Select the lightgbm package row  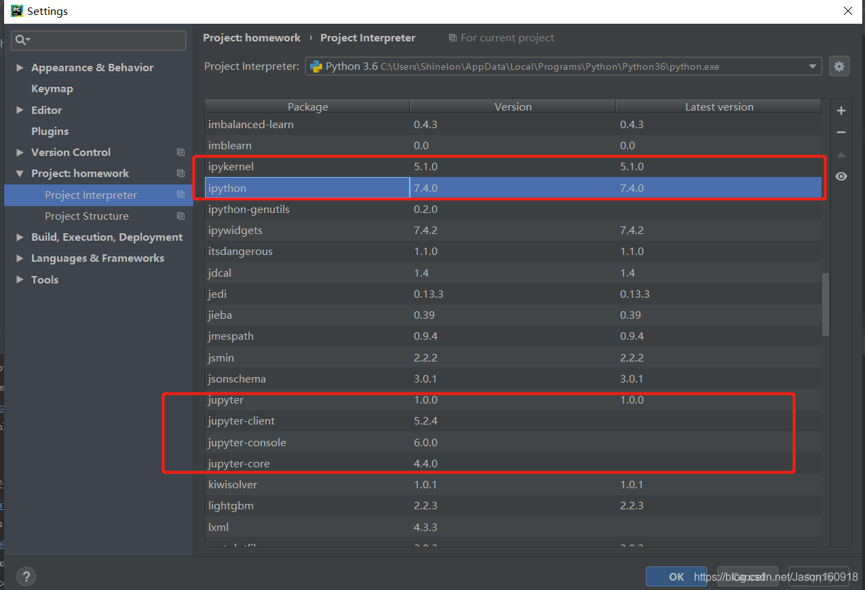513,506
